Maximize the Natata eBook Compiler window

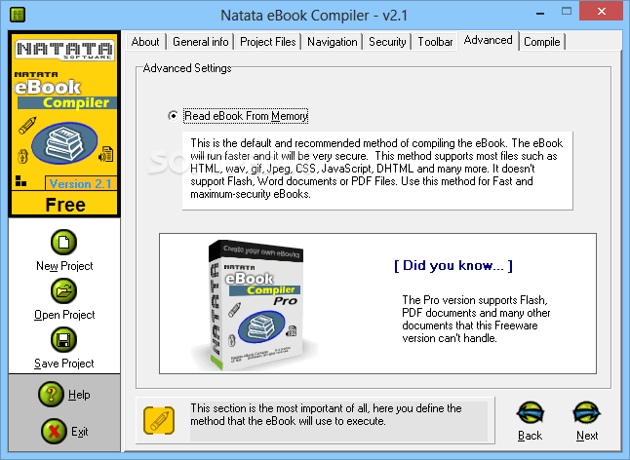tap(567, 12)
